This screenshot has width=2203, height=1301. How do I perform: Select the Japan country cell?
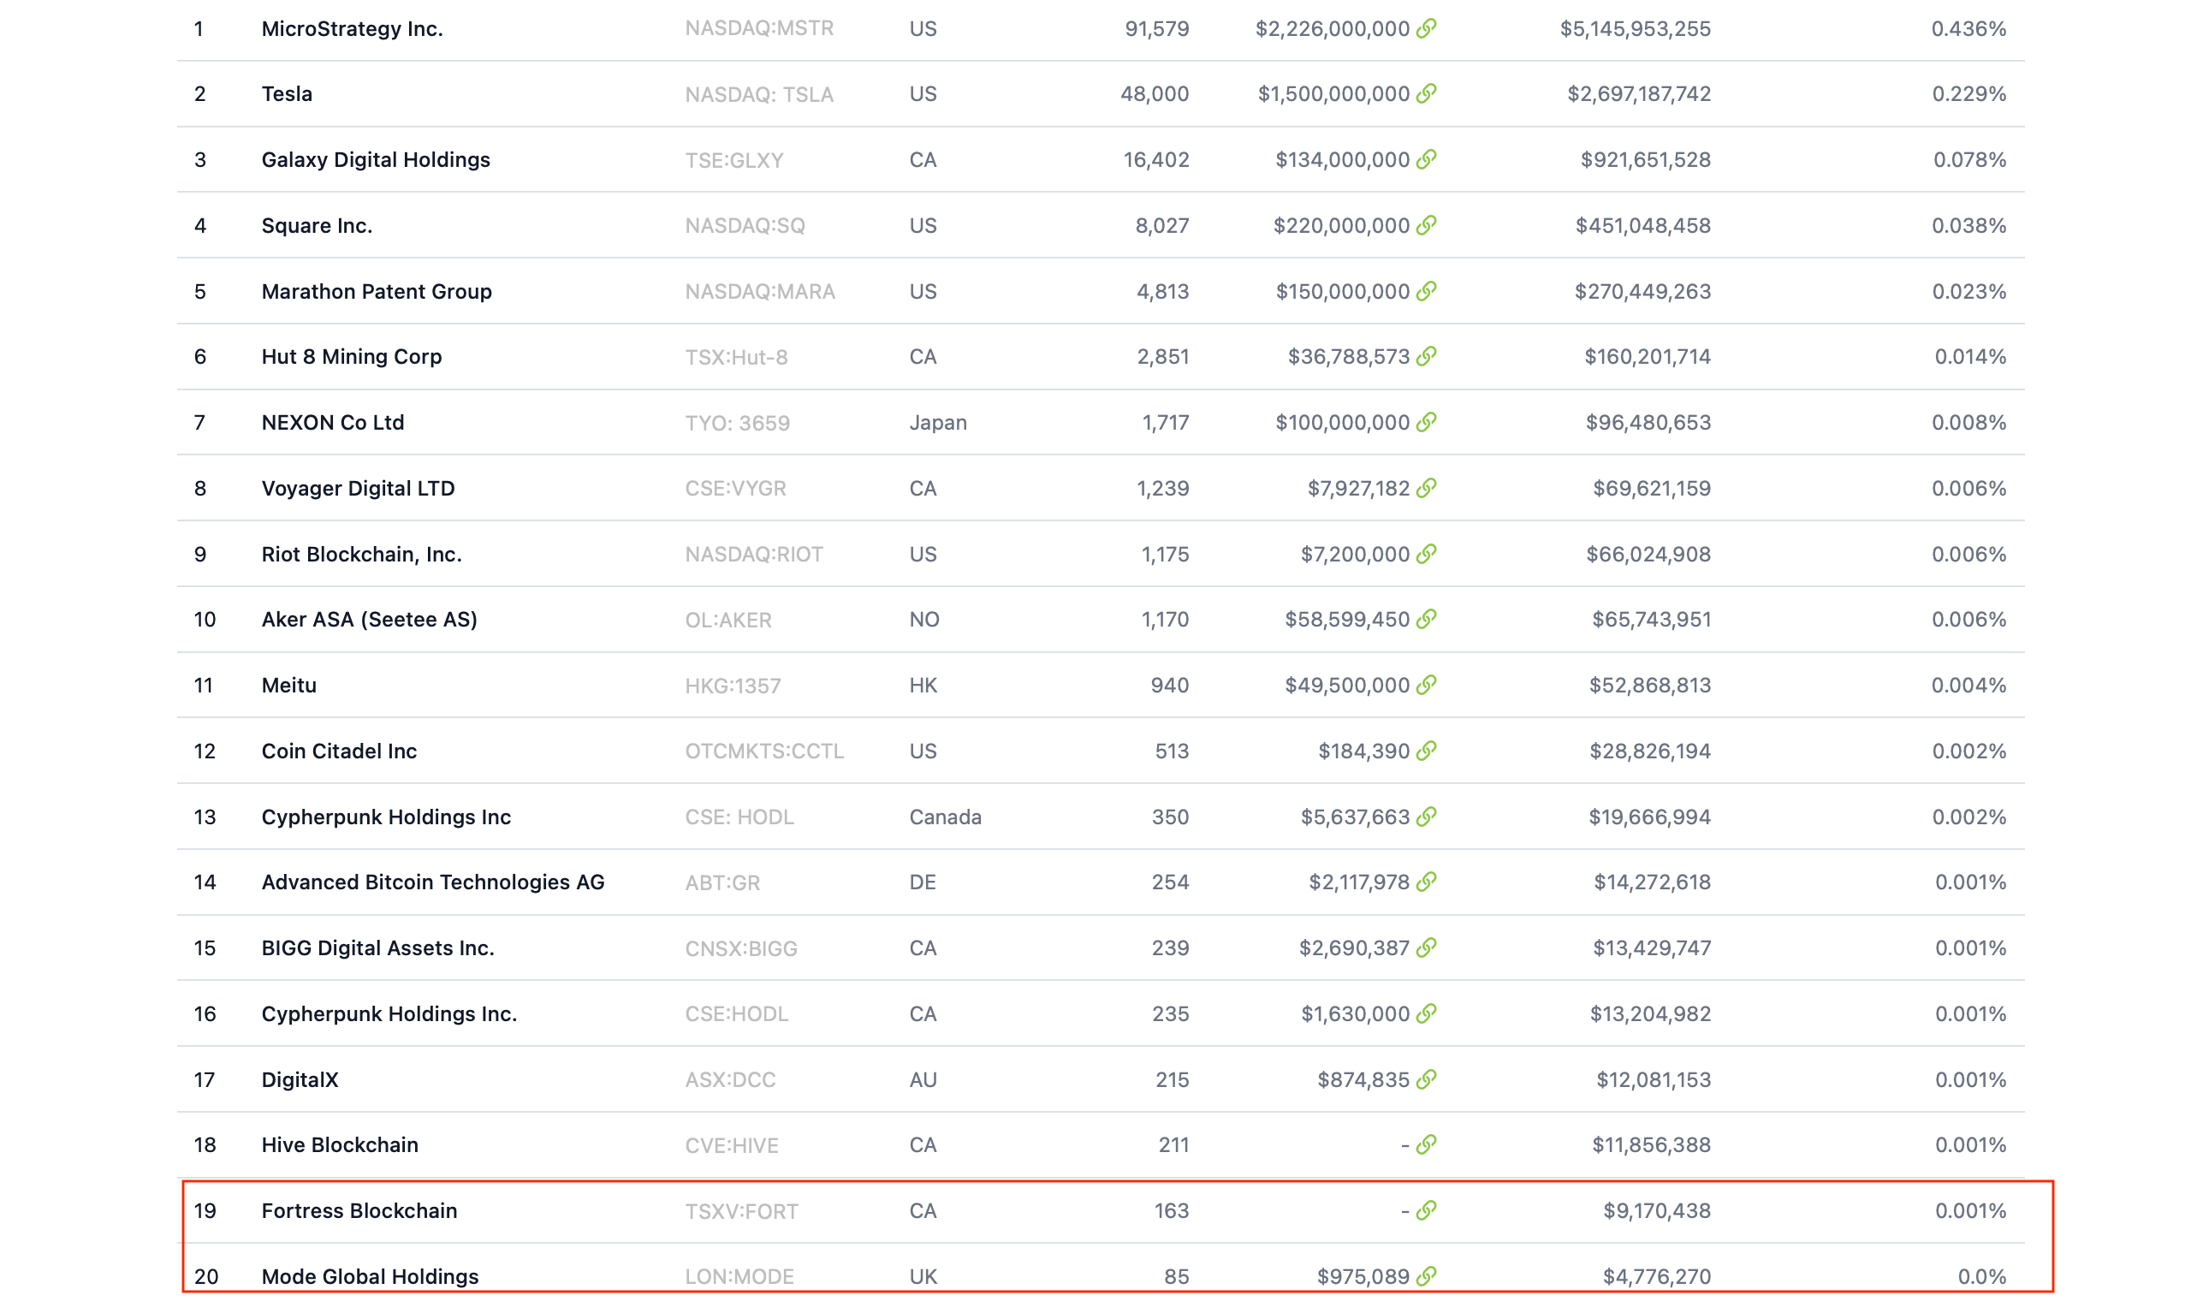point(938,423)
